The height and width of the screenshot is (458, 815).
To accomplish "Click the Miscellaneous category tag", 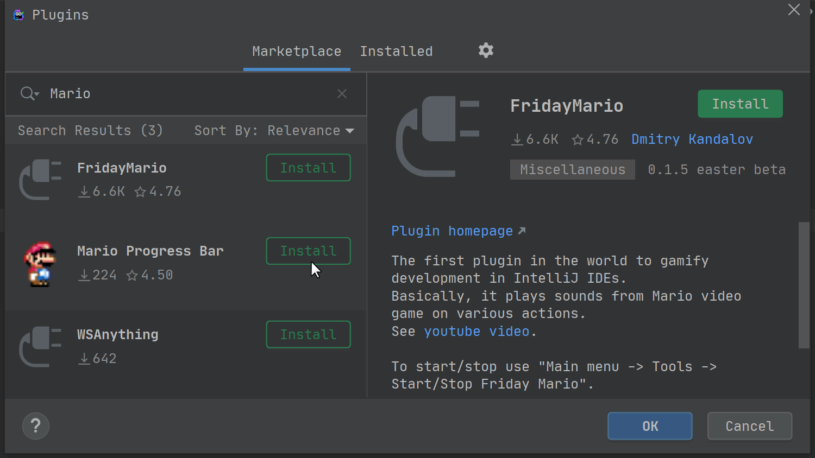I will [572, 169].
